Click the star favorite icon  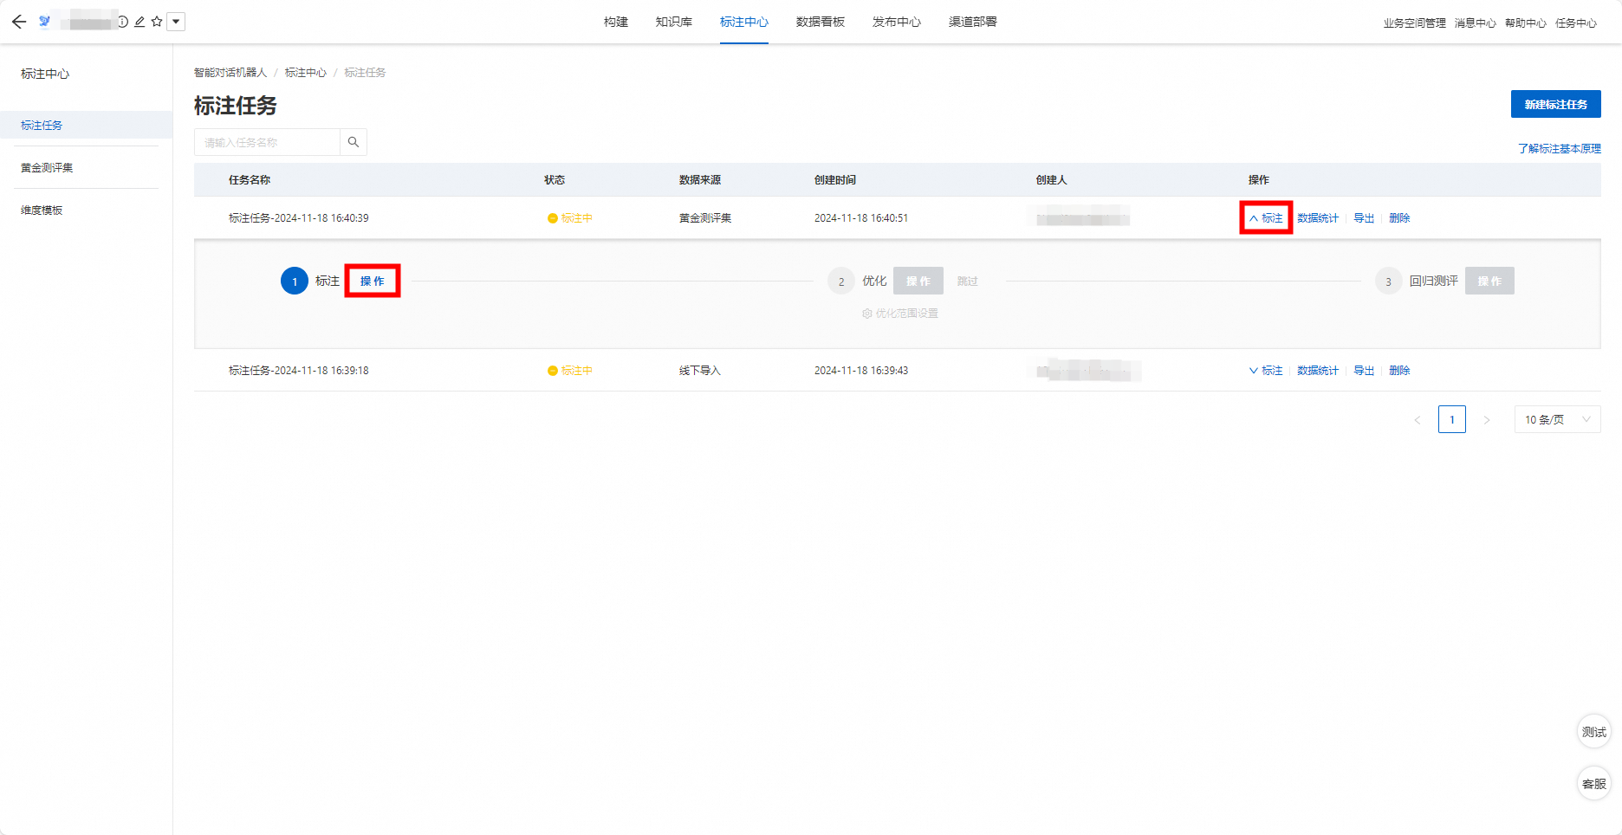point(157,22)
